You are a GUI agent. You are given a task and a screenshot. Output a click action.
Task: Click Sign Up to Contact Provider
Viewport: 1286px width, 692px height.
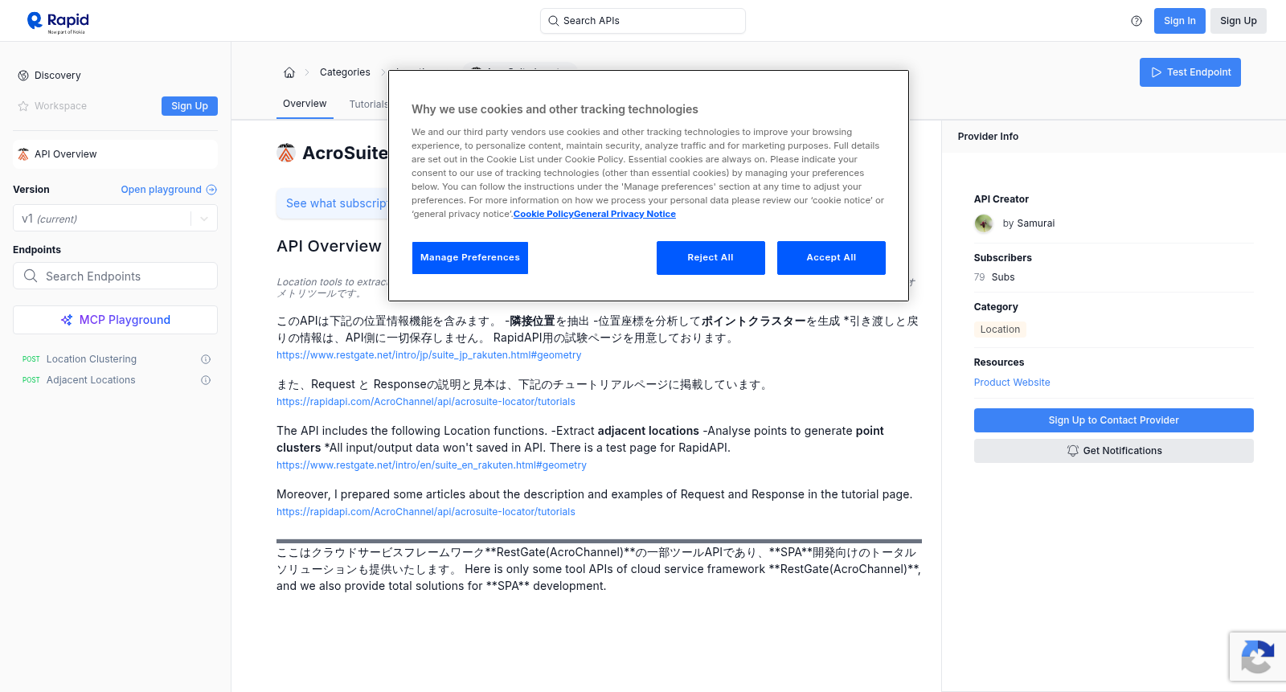pyautogui.click(x=1113, y=420)
